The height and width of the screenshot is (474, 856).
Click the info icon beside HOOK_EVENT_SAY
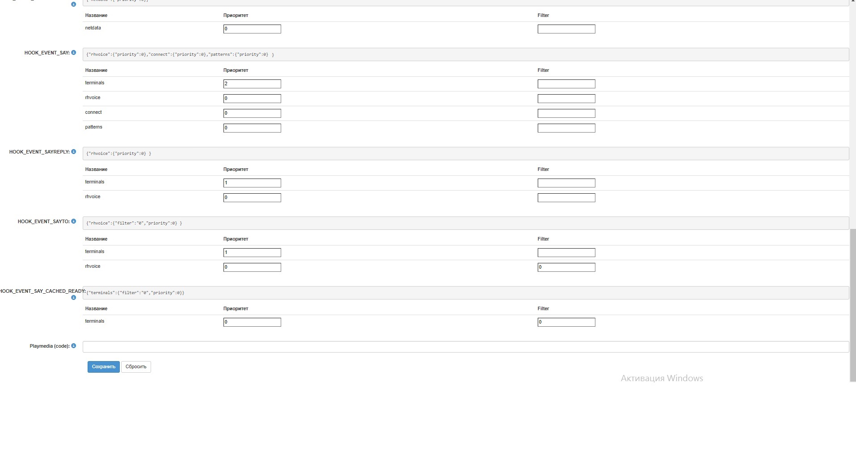coord(74,53)
